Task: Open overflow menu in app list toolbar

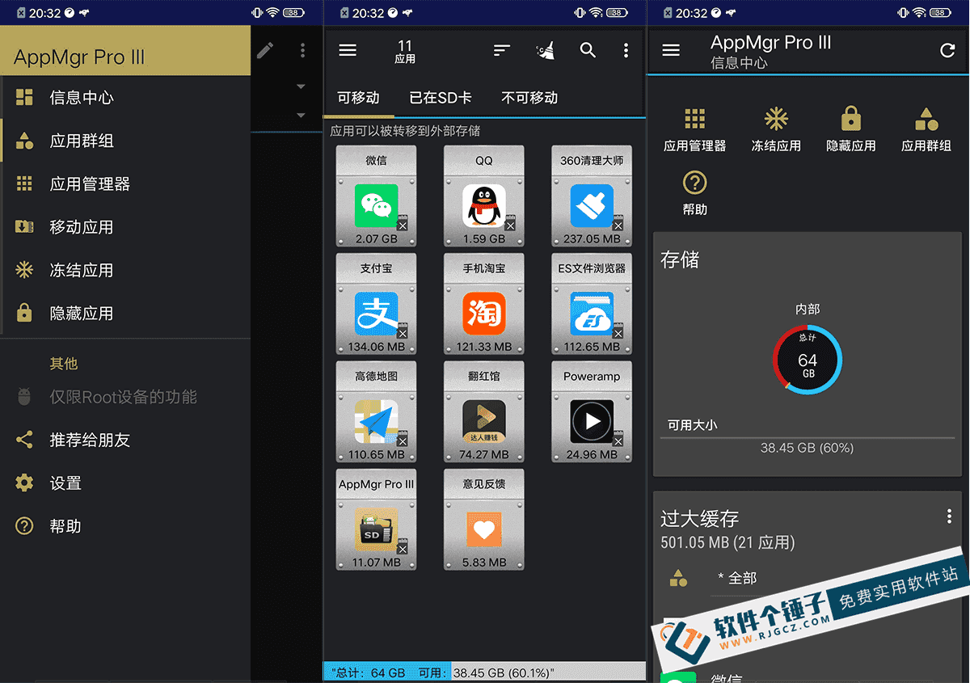Action: (x=626, y=50)
